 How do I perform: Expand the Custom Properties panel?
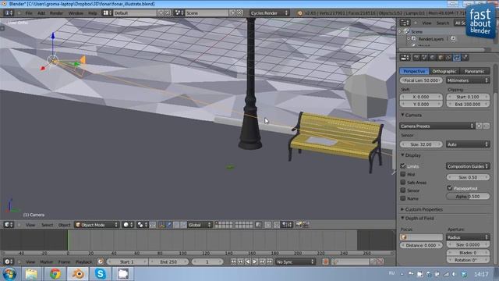pos(402,209)
